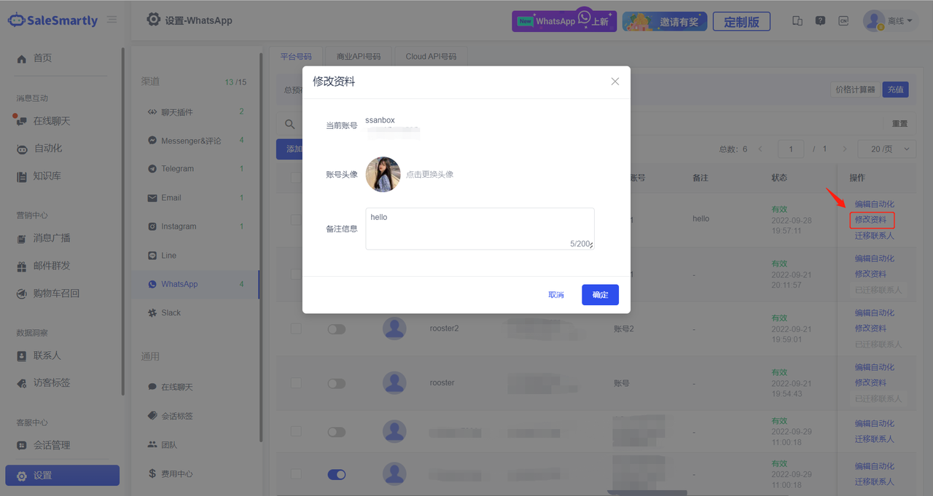Click the 充值 button
The image size is (933, 496).
895,90
